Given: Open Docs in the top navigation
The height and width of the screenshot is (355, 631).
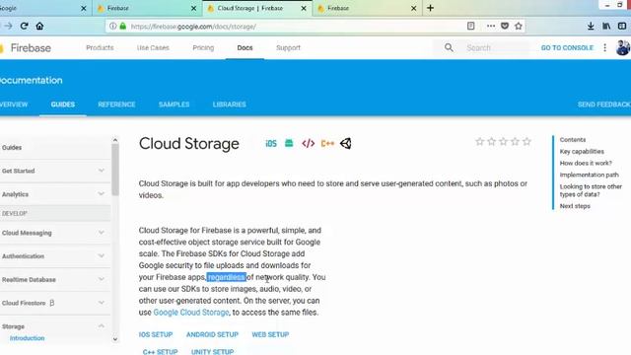Looking at the screenshot, I should [245, 47].
